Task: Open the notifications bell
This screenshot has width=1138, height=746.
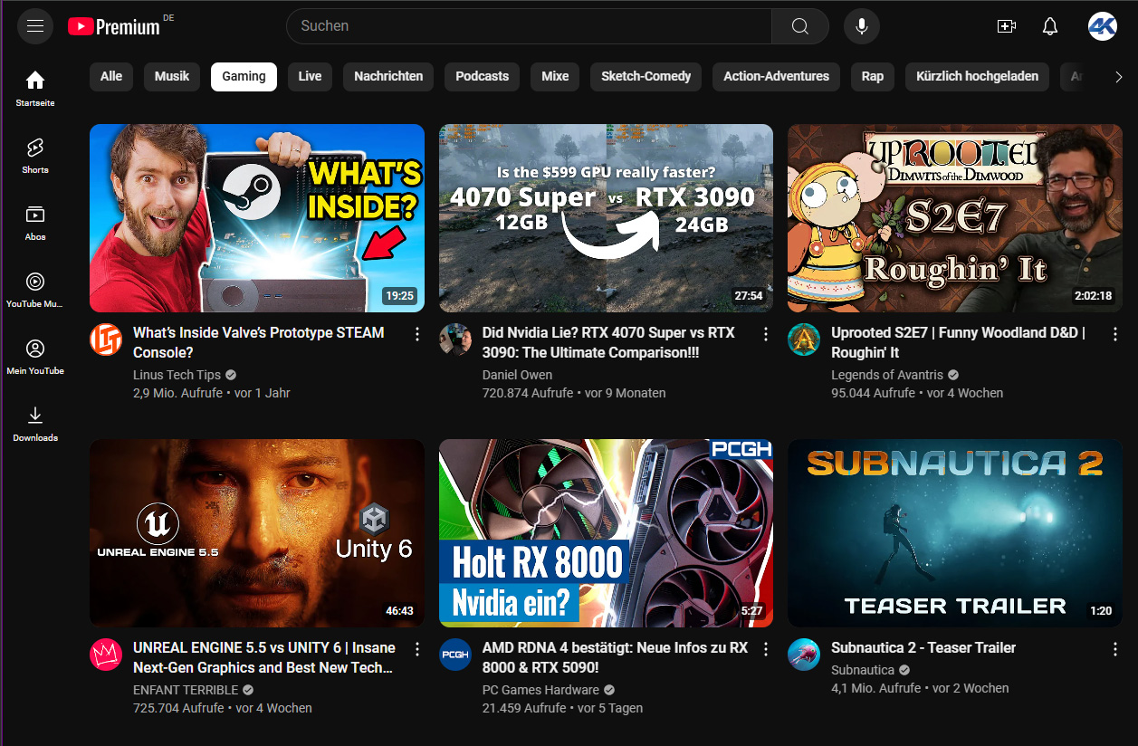Action: tap(1050, 26)
